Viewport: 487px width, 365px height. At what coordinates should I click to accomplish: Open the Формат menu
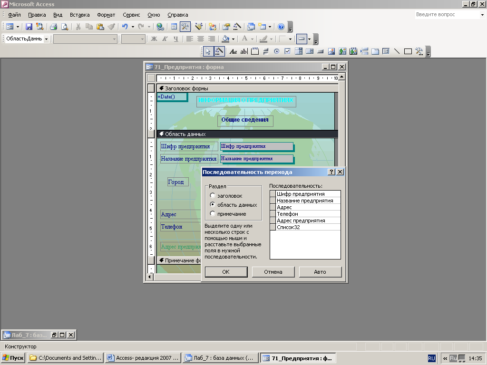(106, 15)
